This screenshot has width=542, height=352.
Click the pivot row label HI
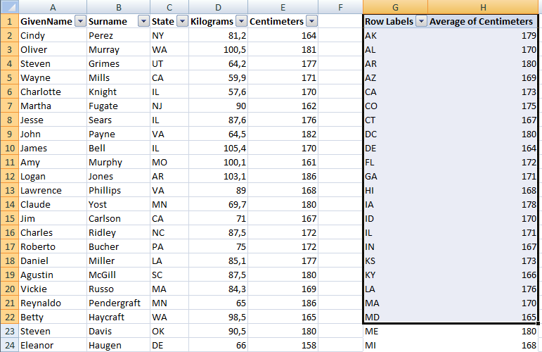pos(396,190)
